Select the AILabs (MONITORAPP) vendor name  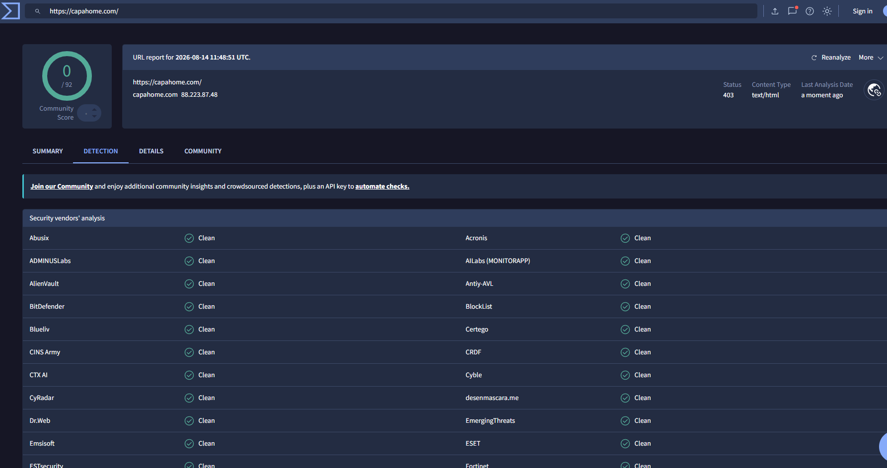click(498, 261)
